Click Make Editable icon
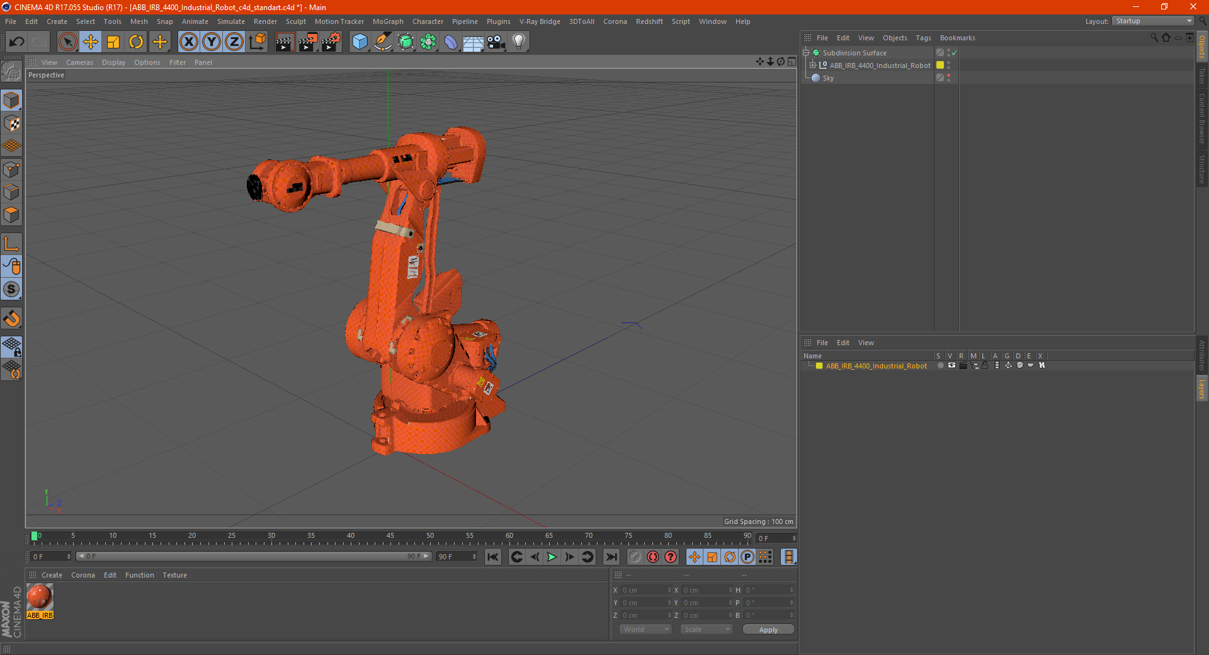This screenshot has height=655, width=1209. click(11, 72)
